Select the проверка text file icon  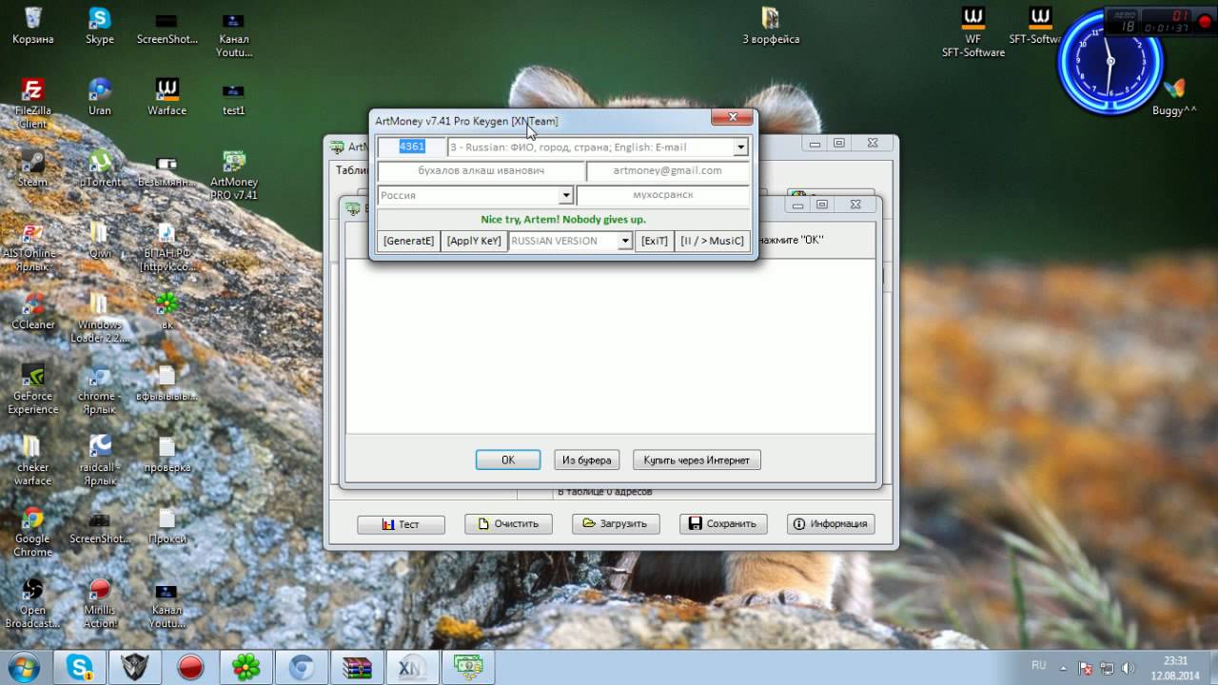pos(167,453)
